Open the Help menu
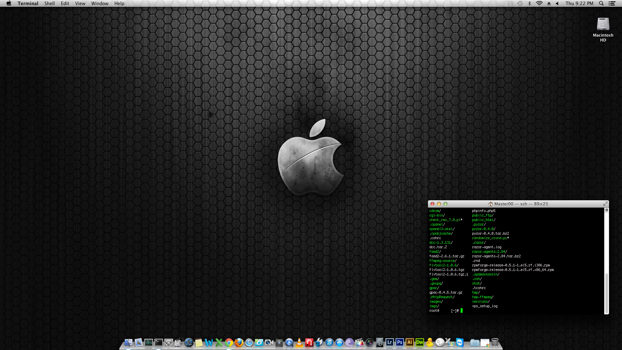This screenshot has height=350, width=622. coord(119,3)
